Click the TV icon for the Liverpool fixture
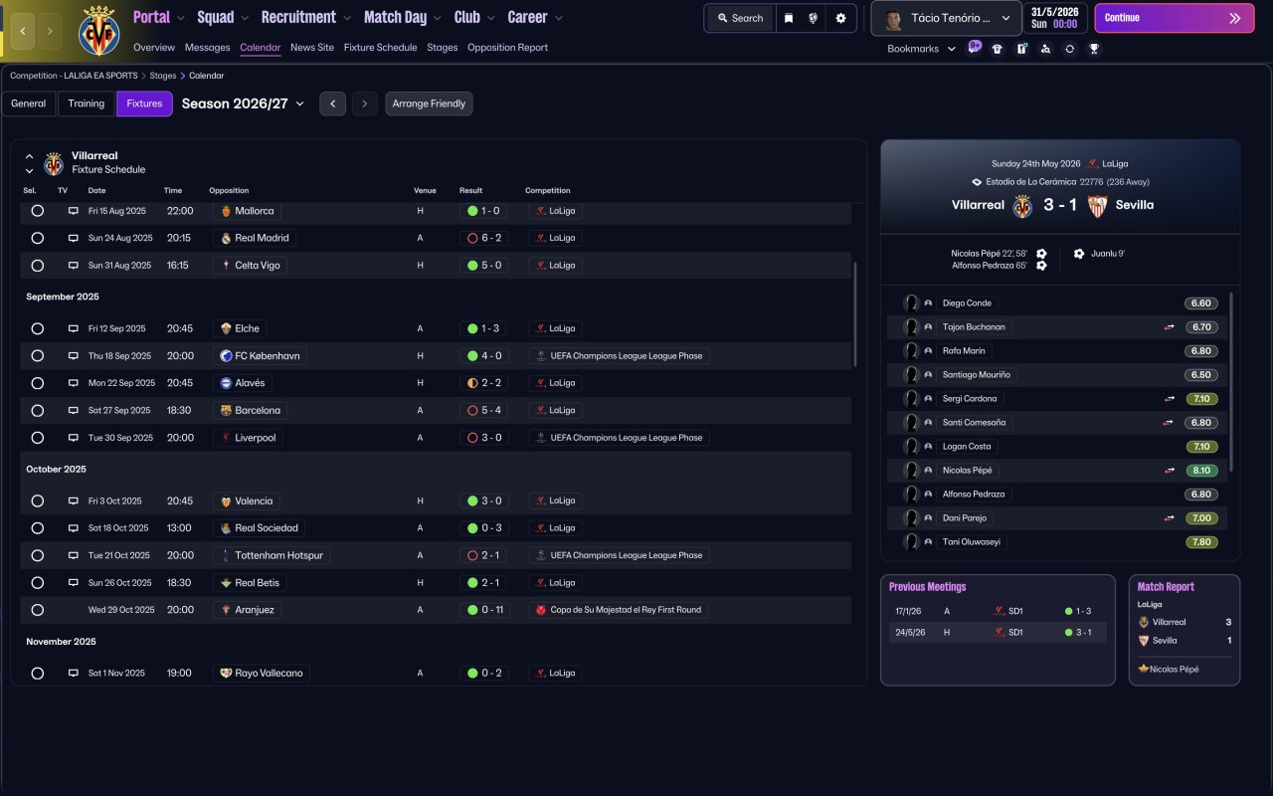This screenshot has height=796, width=1273. click(x=73, y=438)
